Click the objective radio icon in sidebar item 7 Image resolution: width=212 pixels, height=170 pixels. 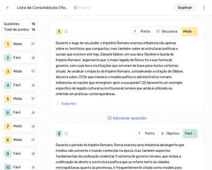(x=33, y=126)
